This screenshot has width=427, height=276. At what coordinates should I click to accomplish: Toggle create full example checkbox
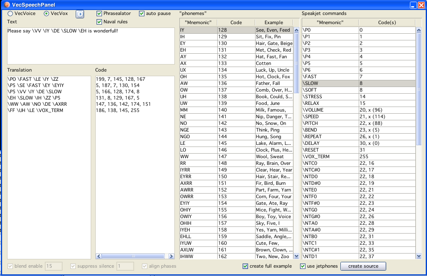(246, 266)
